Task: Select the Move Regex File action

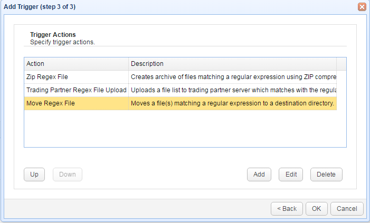Action: 50,103
